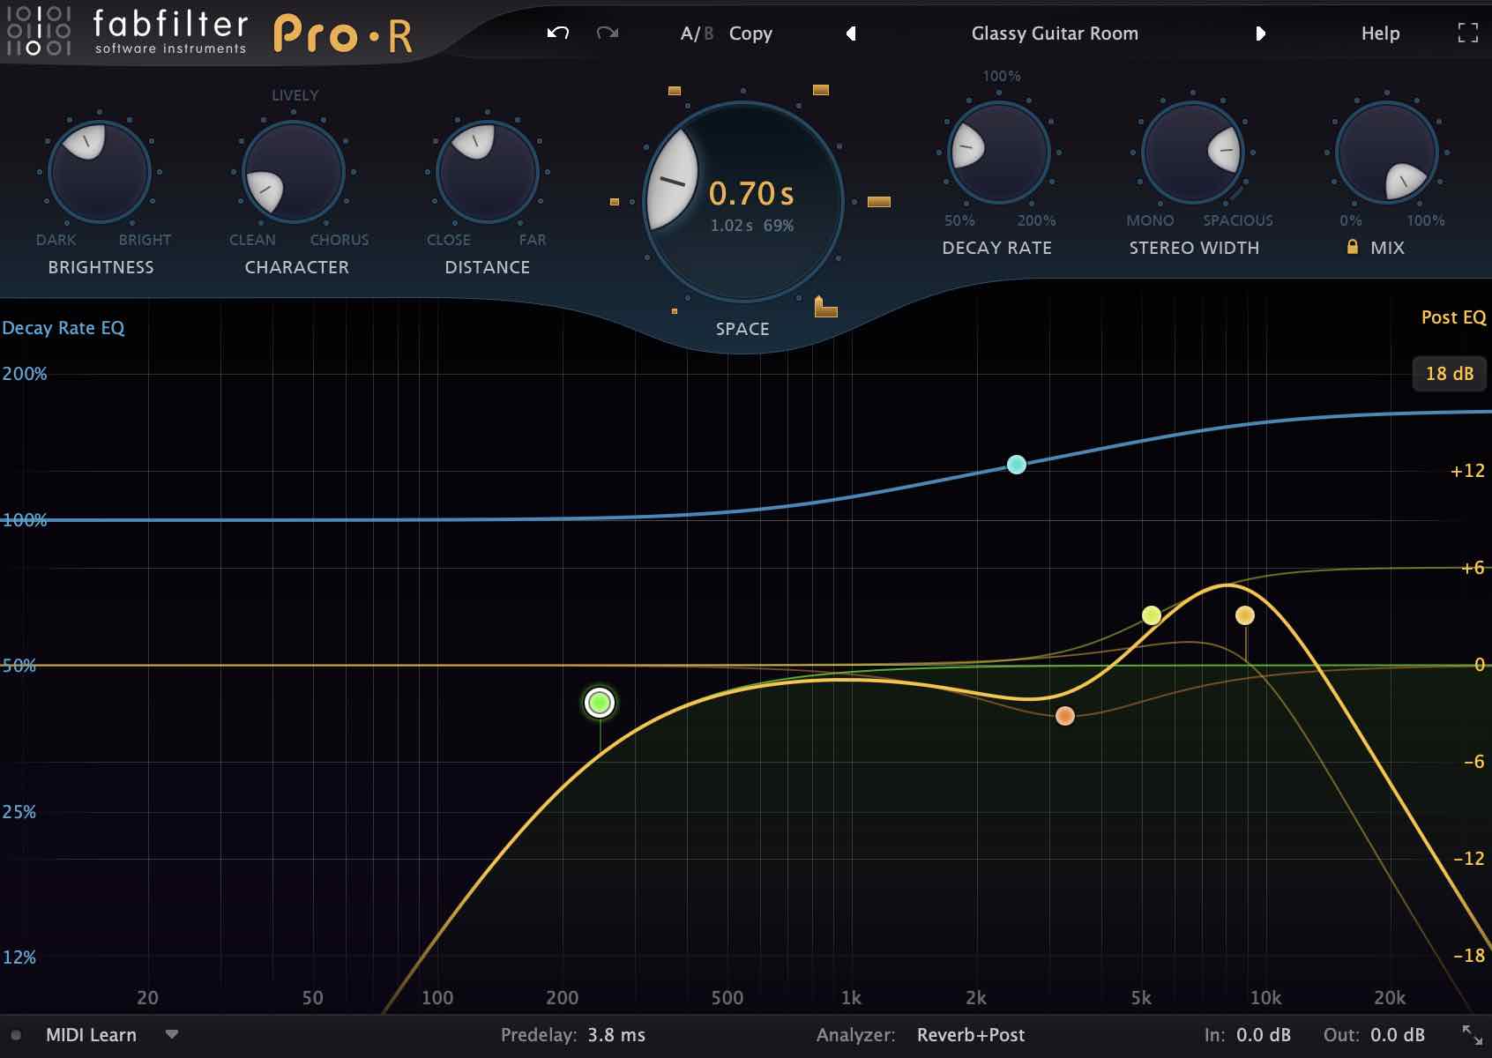The height and width of the screenshot is (1058, 1492).
Task: Open the Analyzer Reverb+Post dropdown
Action: [971, 1035]
